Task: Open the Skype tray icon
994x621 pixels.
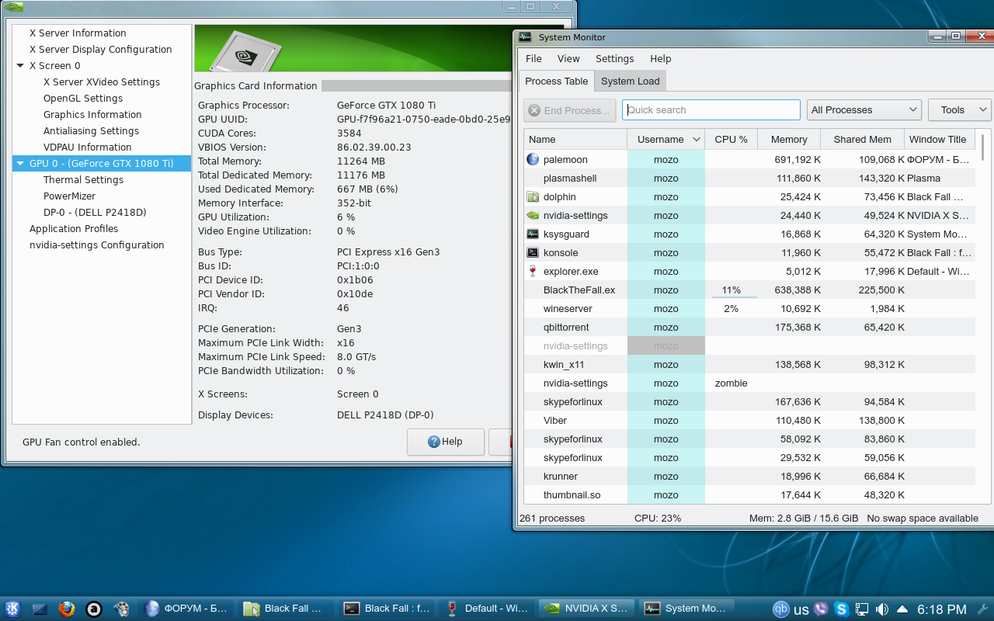Action: [842, 609]
